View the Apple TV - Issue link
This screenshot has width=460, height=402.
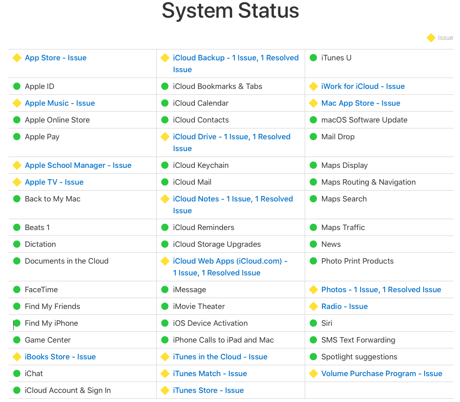(x=54, y=182)
